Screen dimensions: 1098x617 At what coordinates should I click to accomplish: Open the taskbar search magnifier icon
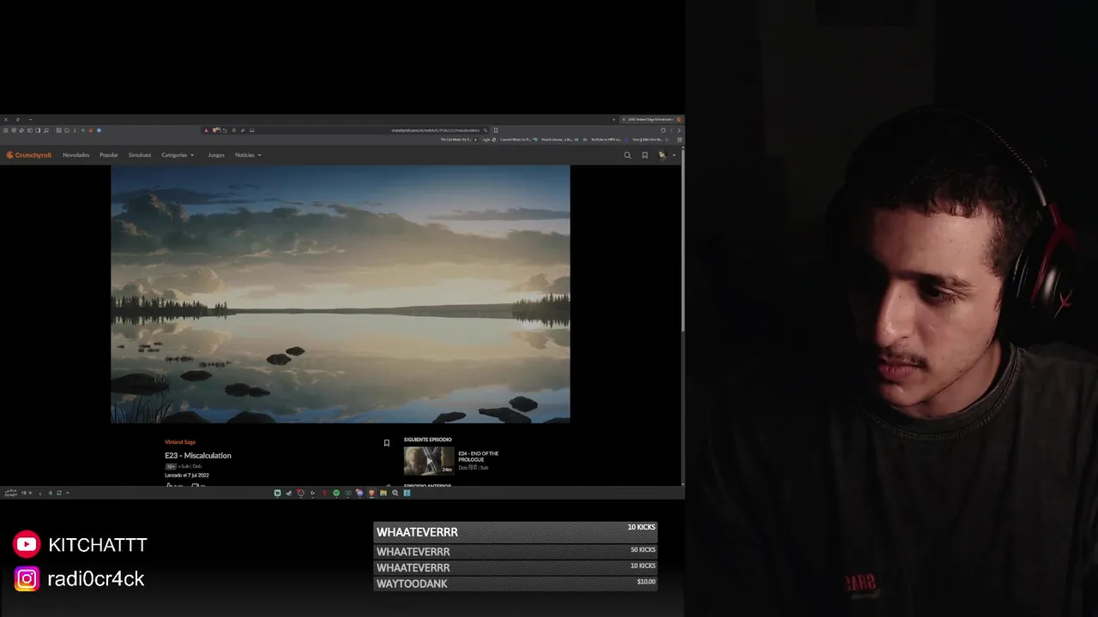[x=395, y=493]
